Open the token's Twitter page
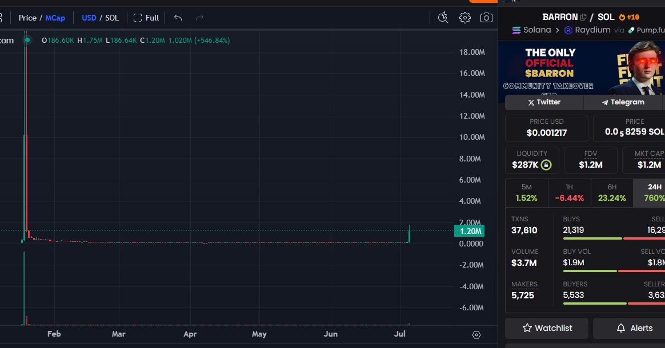Viewport: 665px width, 348px height. pos(544,102)
